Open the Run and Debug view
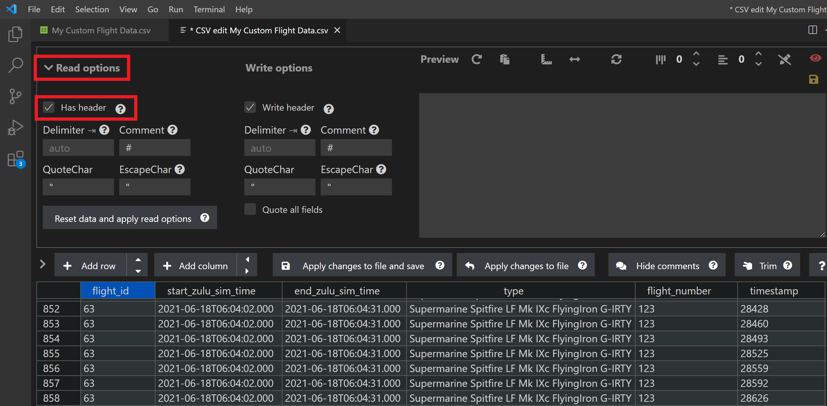 pos(15,127)
